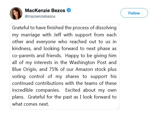Click "Blue Origin" in the tweet text
Screen dimensions: 153x113
(25, 69)
